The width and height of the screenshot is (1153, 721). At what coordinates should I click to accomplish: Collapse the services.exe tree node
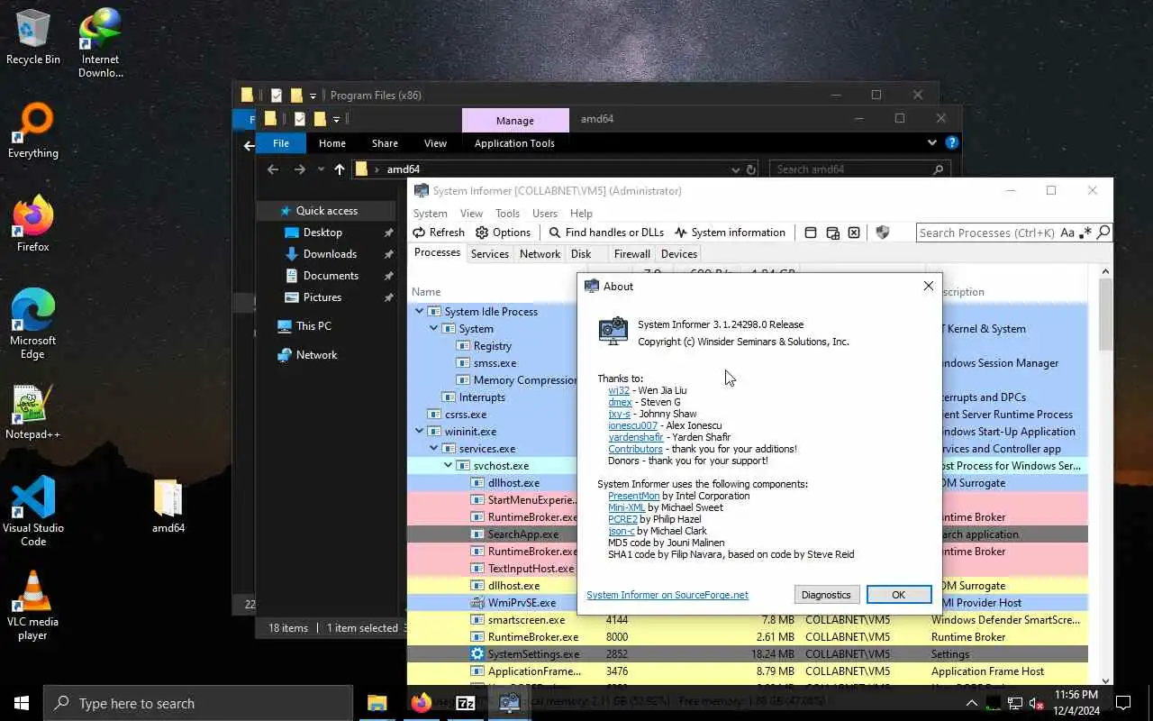click(x=433, y=448)
